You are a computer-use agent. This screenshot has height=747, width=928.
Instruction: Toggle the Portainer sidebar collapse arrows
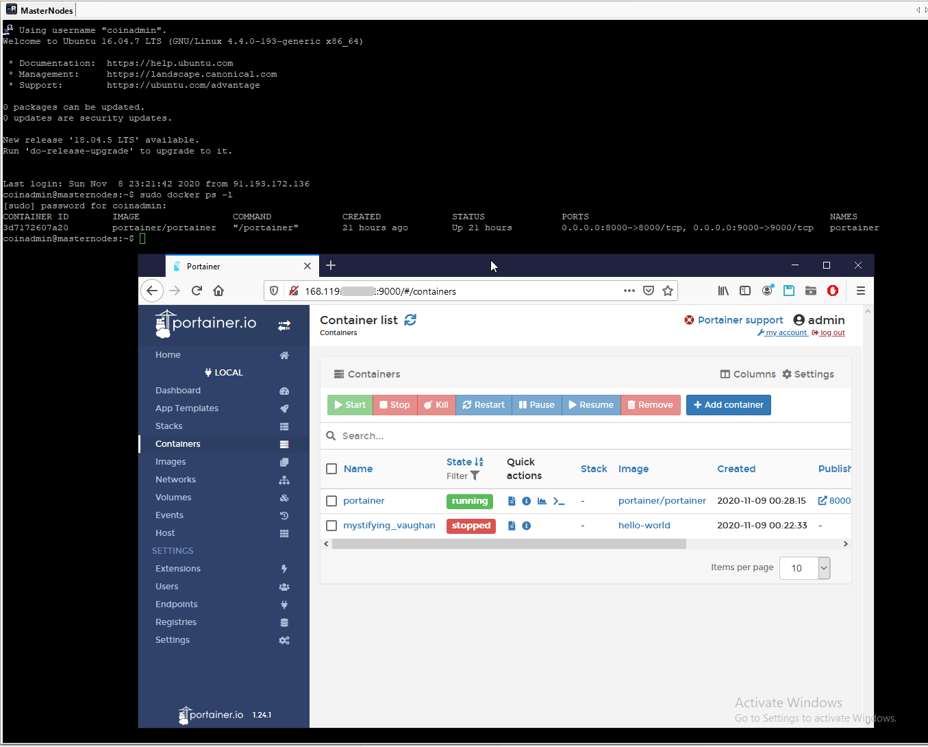click(x=284, y=326)
